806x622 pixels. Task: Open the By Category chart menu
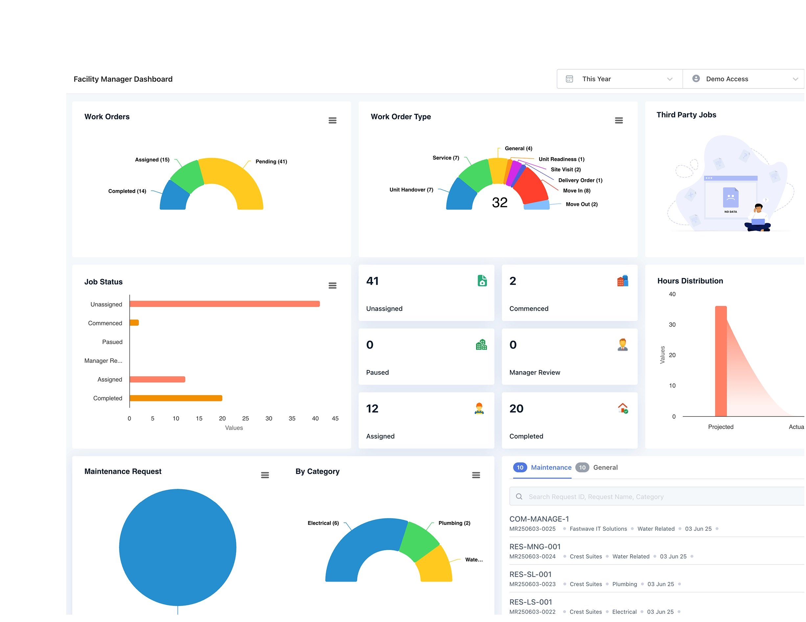click(x=476, y=475)
